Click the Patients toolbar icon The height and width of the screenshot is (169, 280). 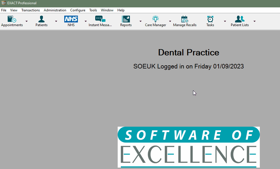(x=42, y=19)
